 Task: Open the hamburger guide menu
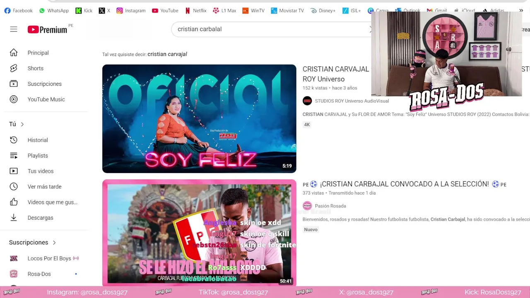[x=14, y=29]
